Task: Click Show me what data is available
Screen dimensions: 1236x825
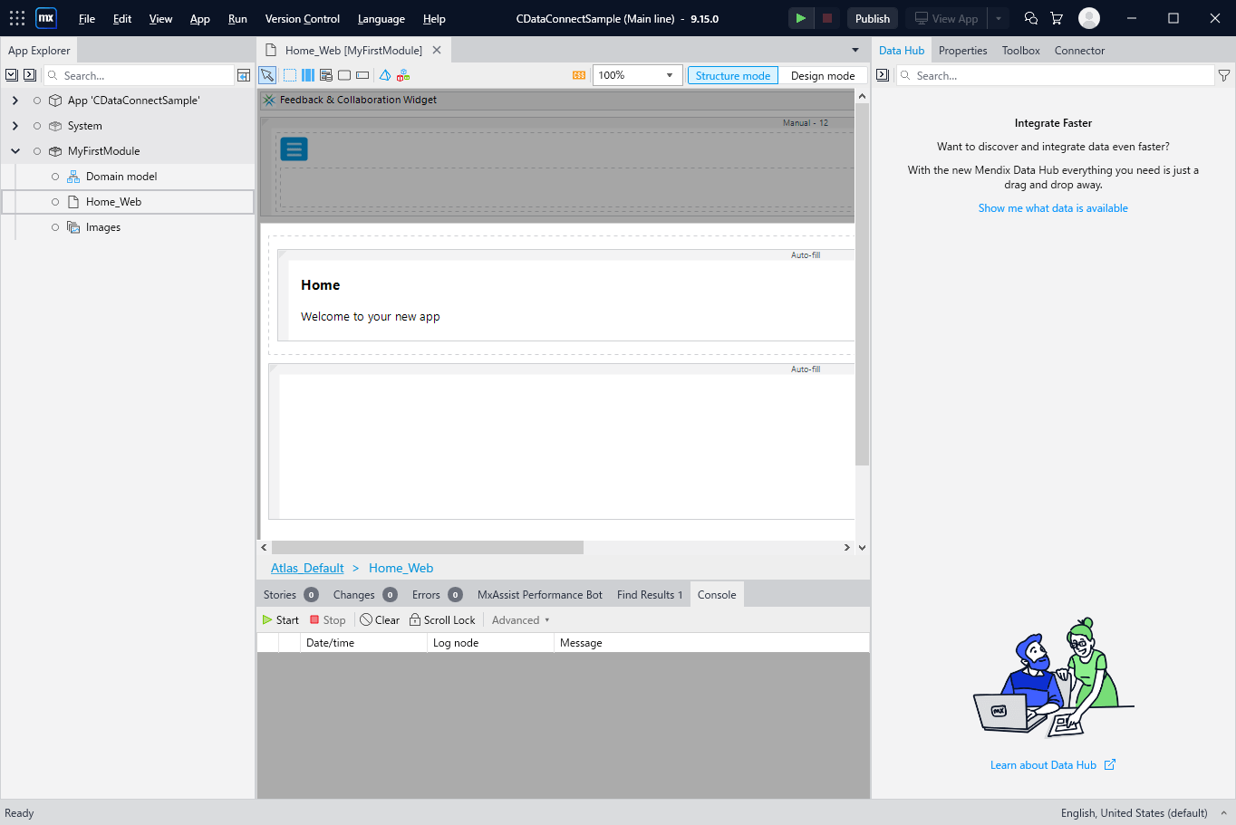Action: 1053,208
